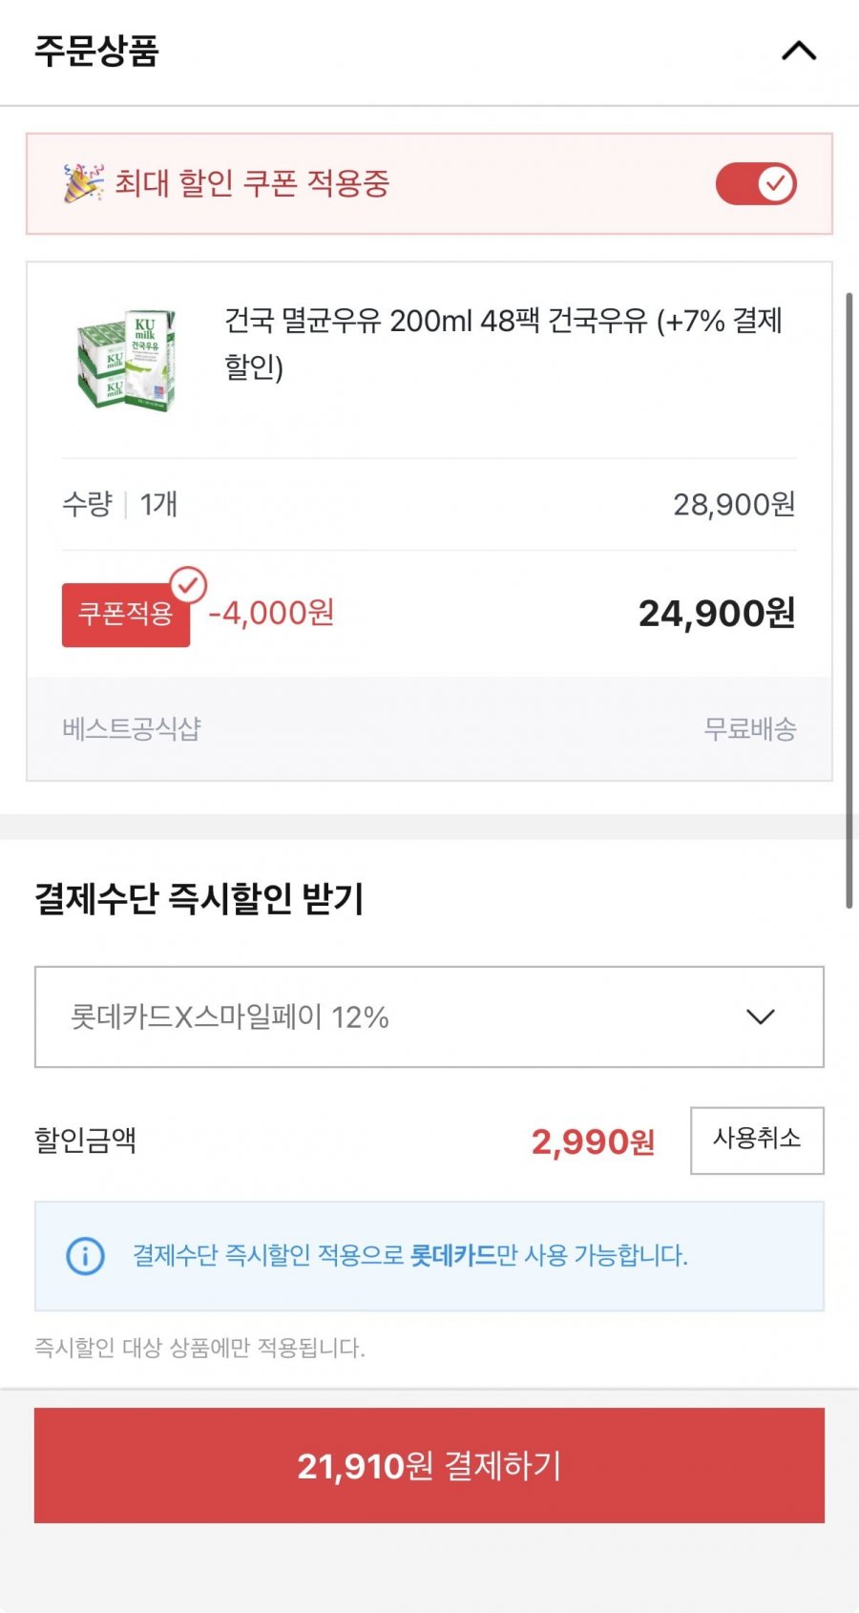This screenshot has height=1613, width=859.
Task: Click the check mark on 쿠폰적용 badge
Action: click(x=188, y=585)
